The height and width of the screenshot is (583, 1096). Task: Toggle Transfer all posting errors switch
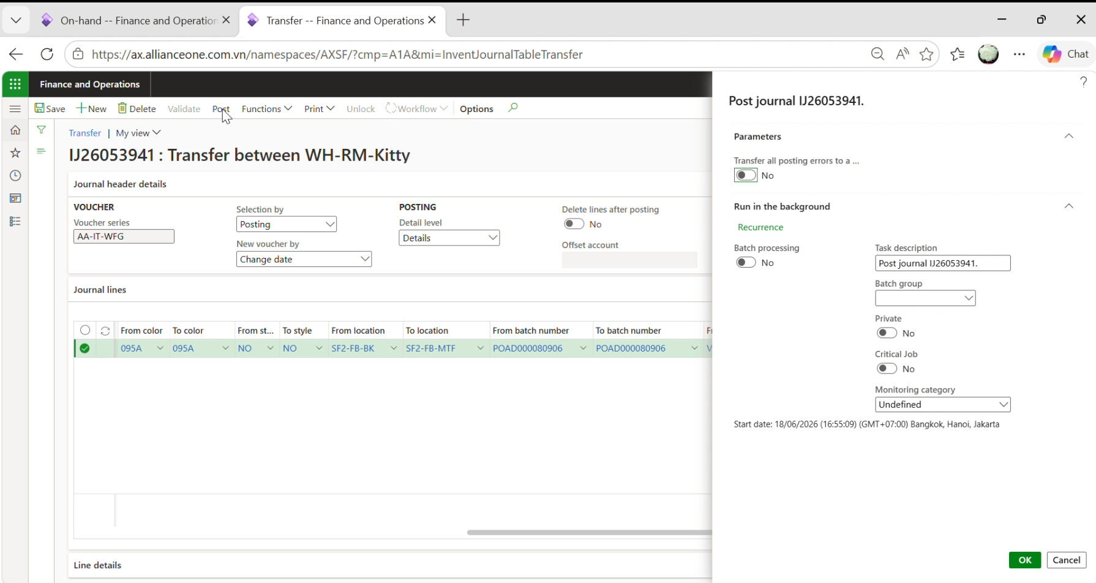(746, 175)
